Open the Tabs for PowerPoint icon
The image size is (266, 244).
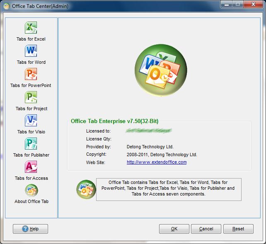tap(31, 74)
